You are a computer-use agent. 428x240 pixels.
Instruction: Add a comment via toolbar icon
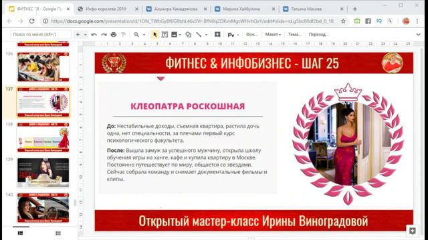tap(217, 35)
